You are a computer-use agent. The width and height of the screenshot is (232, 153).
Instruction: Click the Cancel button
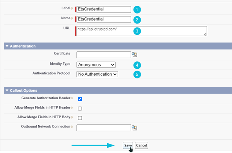coord(141,145)
